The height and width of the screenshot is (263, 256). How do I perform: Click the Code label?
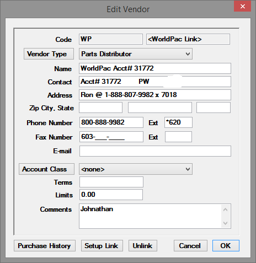click(63, 40)
